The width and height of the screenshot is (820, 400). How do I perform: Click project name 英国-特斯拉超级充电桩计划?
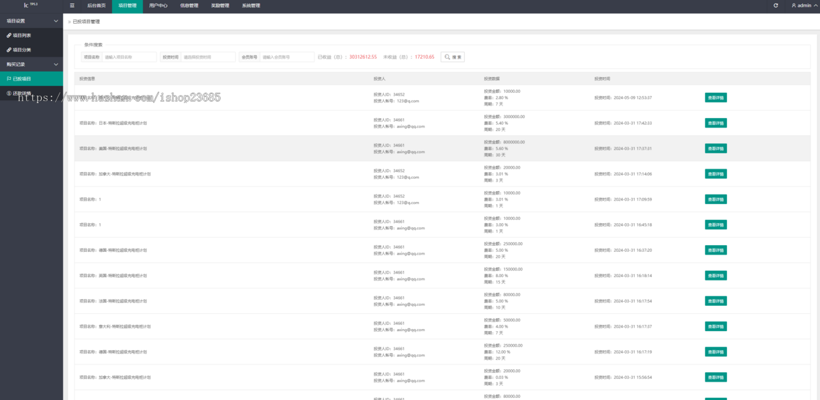pyautogui.click(x=123, y=276)
